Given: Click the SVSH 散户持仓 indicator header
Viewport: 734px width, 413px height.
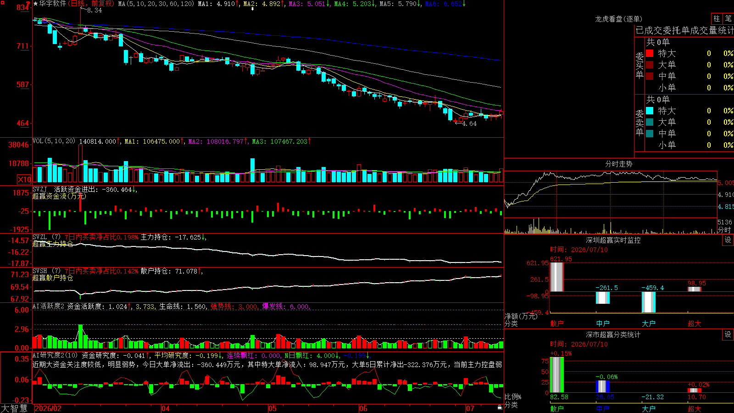Looking at the screenshot, I should [x=118, y=271].
